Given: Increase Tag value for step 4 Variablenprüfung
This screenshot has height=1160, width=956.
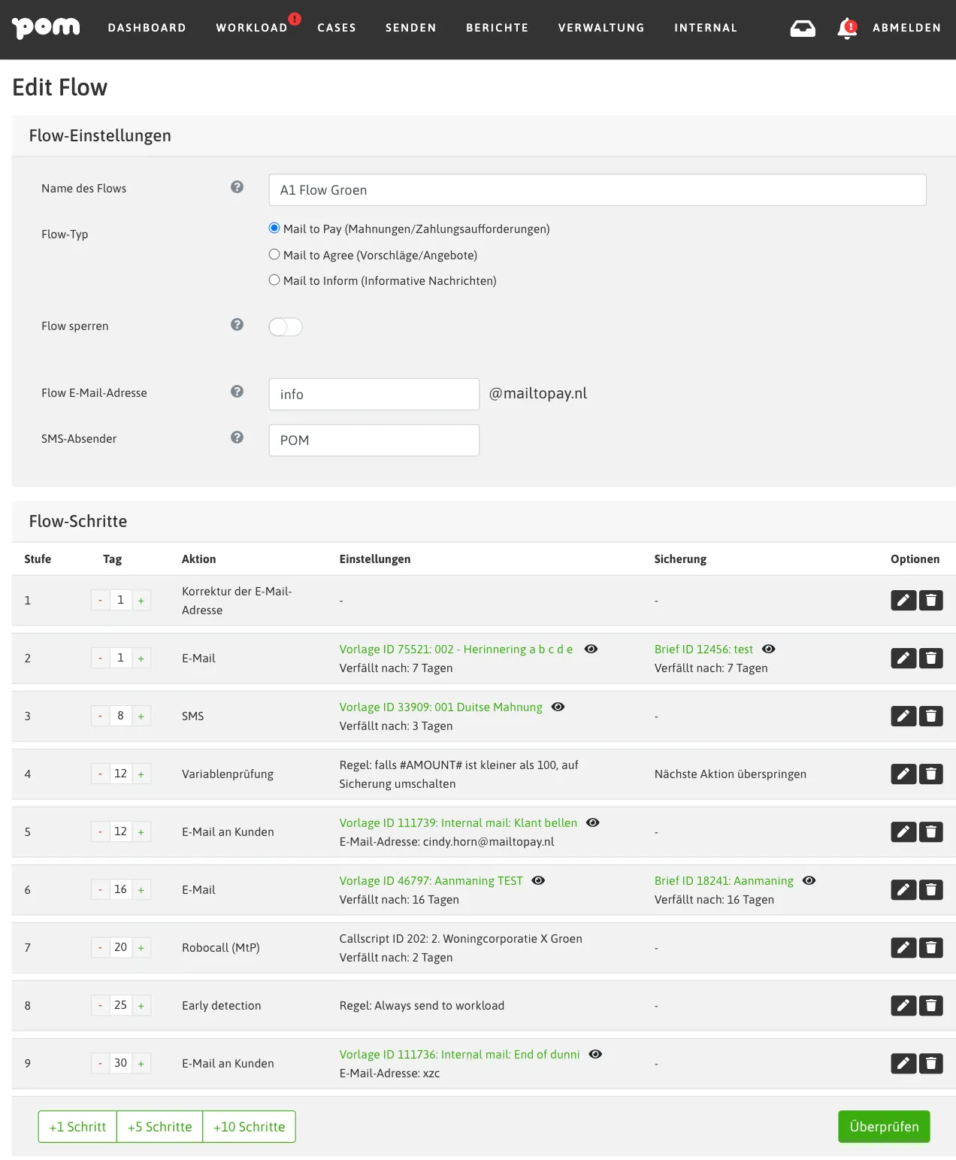Looking at the screenshot, I should 141,774.
